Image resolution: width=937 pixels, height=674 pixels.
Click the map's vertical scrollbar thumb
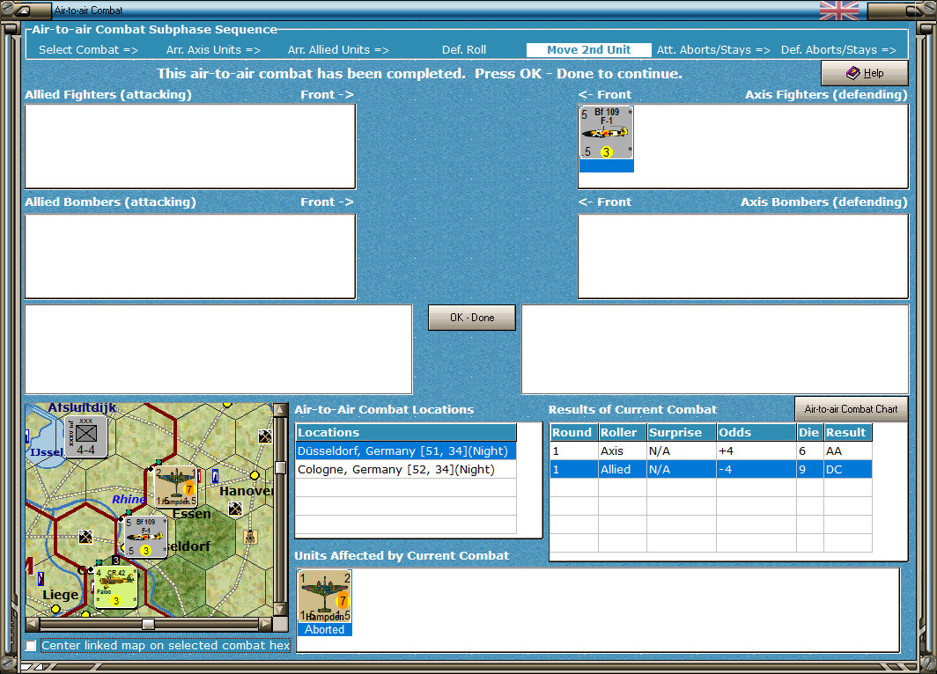pos(280,467)
